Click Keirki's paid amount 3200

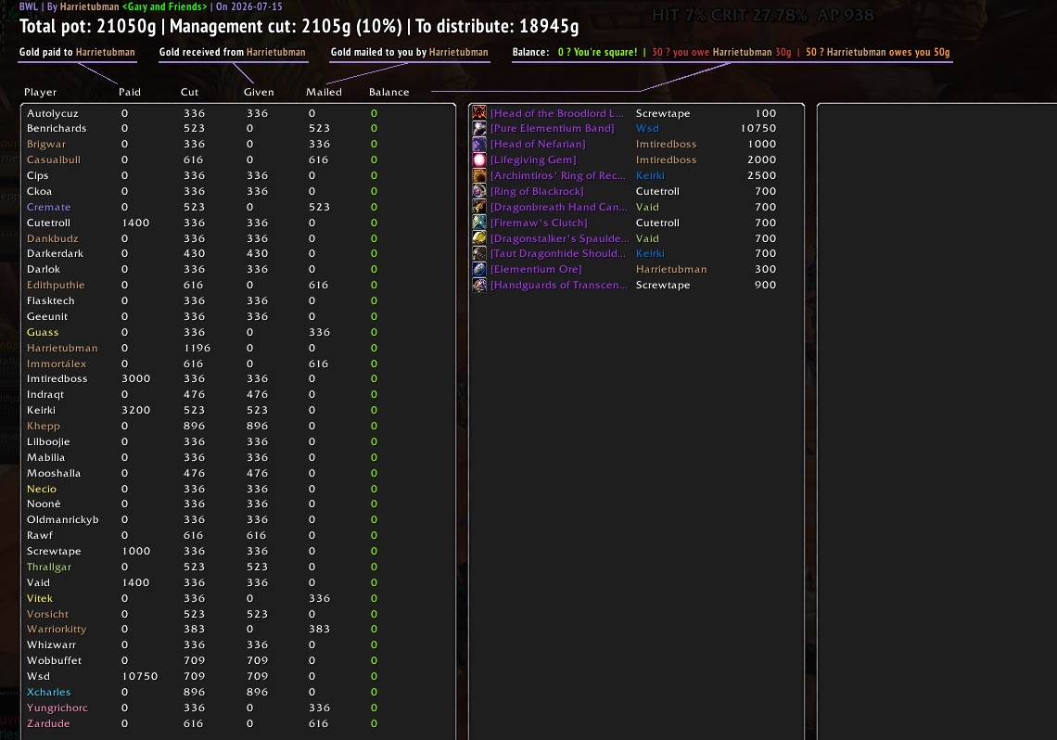(x=135, y=410)
